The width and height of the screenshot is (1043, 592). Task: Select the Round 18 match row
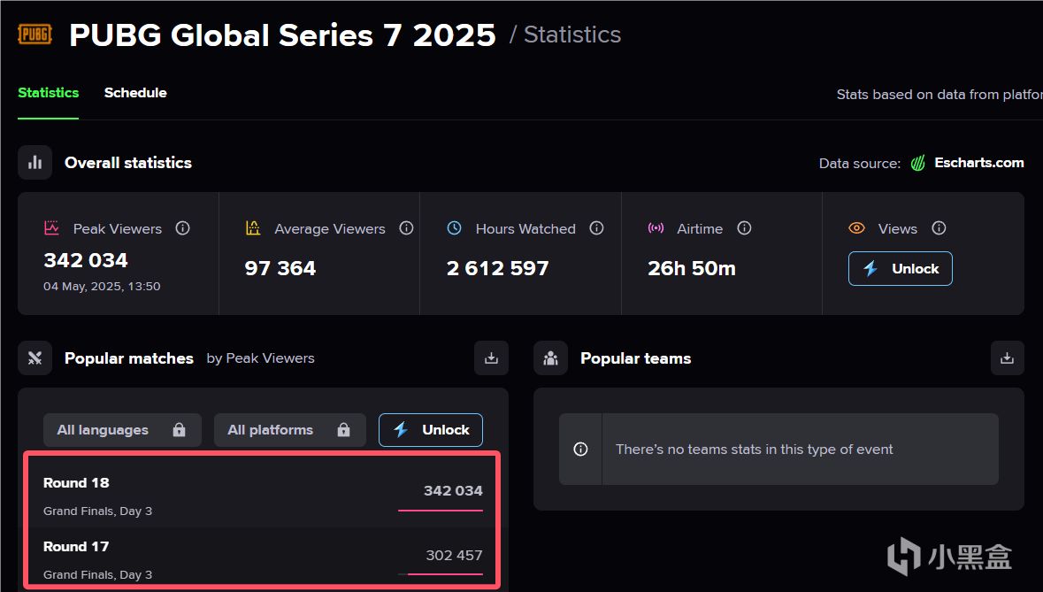coord(263,496)
